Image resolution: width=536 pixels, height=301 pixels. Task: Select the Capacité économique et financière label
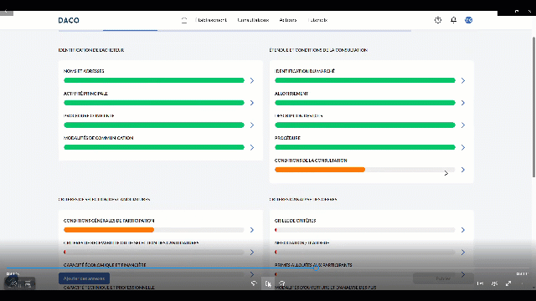105,265
